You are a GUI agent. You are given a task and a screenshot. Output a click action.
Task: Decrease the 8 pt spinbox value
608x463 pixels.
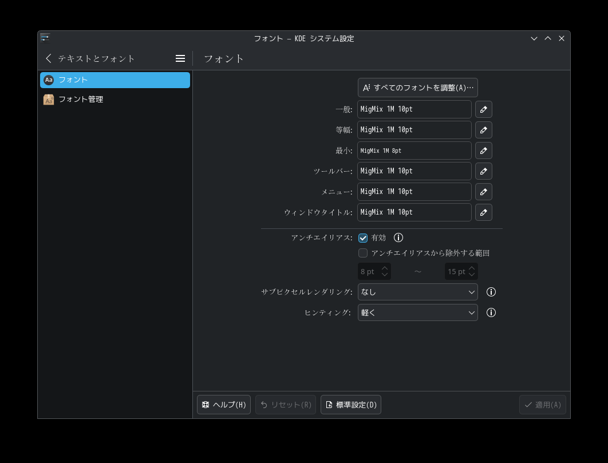pos(385,275)
